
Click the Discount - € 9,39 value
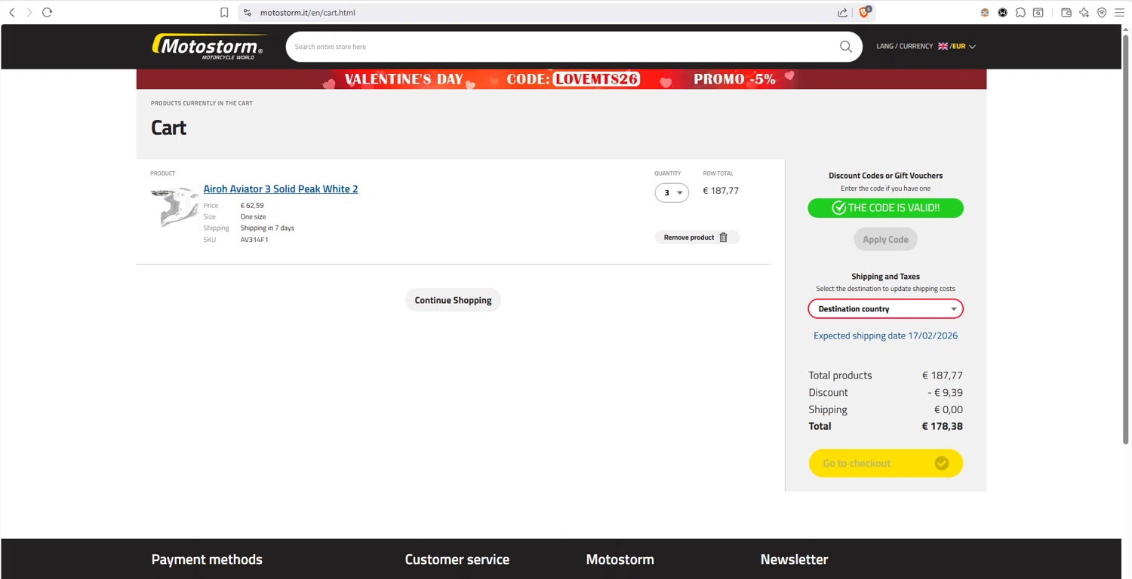click(945, 392)
